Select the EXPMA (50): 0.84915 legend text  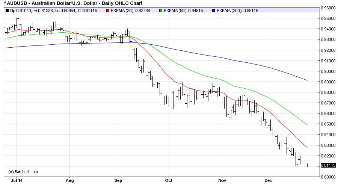pos(182,10)
